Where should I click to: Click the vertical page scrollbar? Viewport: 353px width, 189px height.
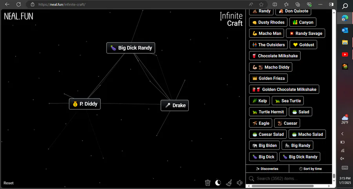pos(334,176)
